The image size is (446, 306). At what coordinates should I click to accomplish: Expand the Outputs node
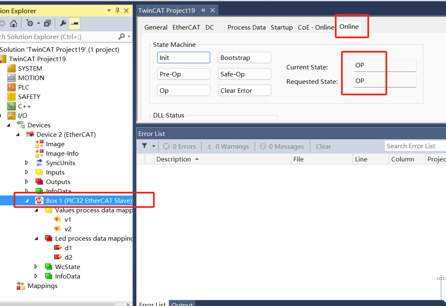[27, 182]
